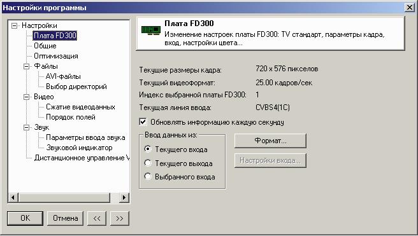The width and height of the screenshot is (418, 236).
Task: Collapse the "Видео" tree branch
Action: coord(26,97)
